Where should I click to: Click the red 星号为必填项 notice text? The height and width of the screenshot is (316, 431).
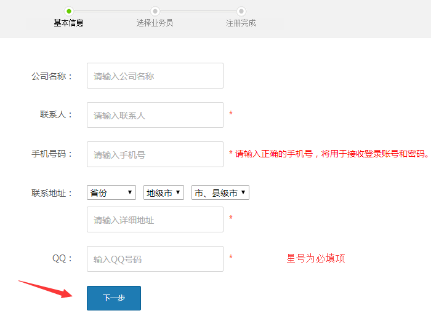[x=315, y=258]
